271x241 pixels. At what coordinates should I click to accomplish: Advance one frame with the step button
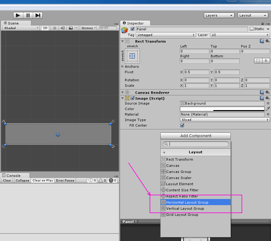38,15
